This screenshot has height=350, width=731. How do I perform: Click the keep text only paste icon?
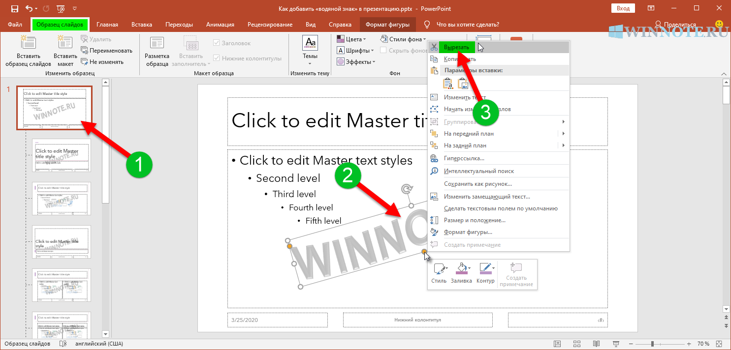pyautogui.click(x=448, y=84)
